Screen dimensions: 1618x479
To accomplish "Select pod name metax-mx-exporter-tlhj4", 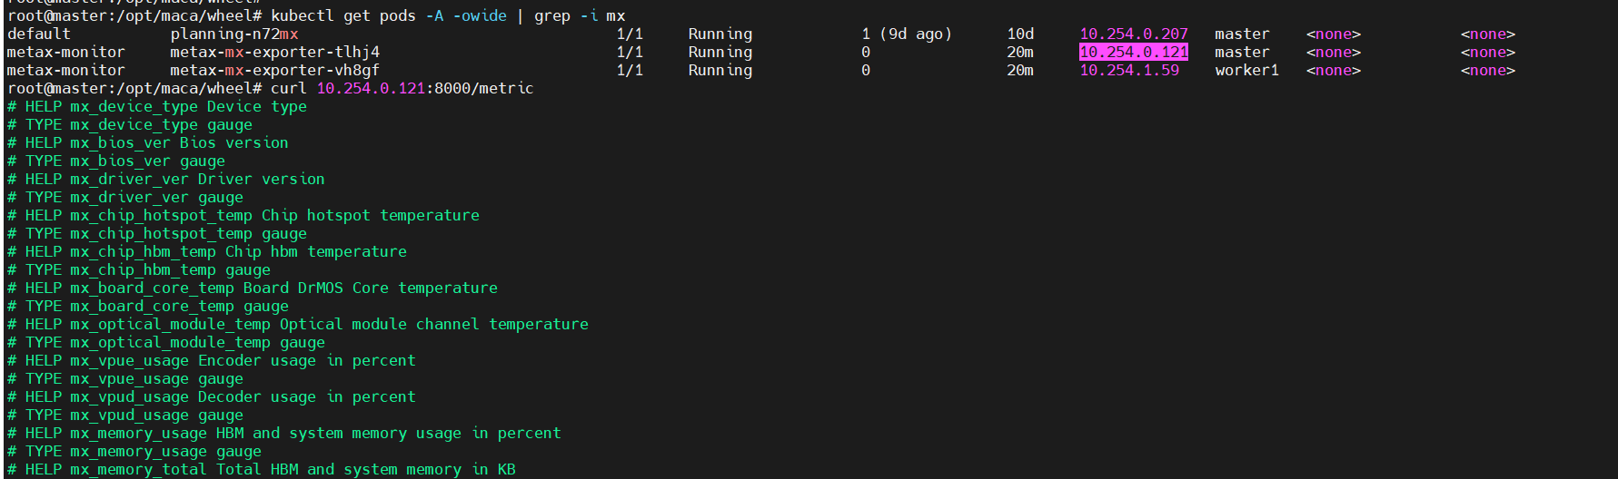I will 274,52.
